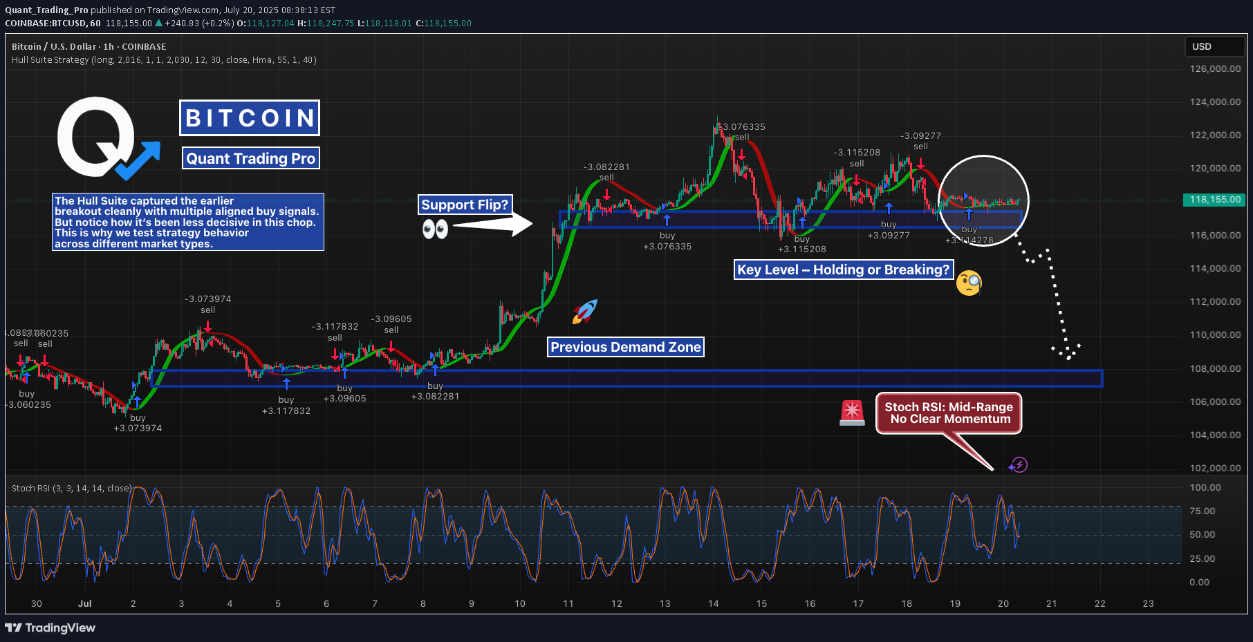The height and width of the screenshot is (642, 1253).
Task: Click the 126,000.00 price axis label
Action: point(1215,69)
